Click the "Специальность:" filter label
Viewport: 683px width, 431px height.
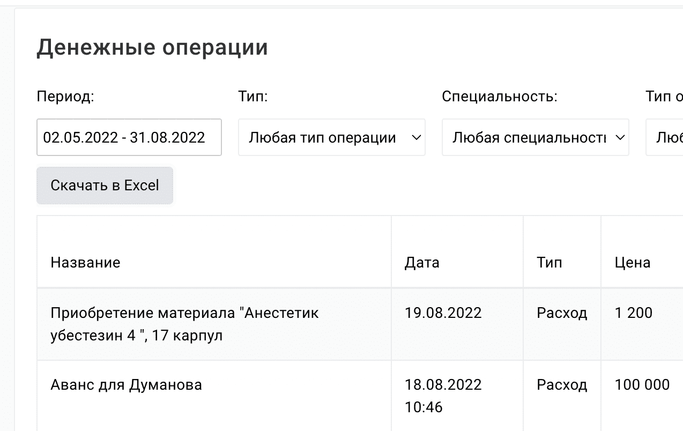pos(500,96)
